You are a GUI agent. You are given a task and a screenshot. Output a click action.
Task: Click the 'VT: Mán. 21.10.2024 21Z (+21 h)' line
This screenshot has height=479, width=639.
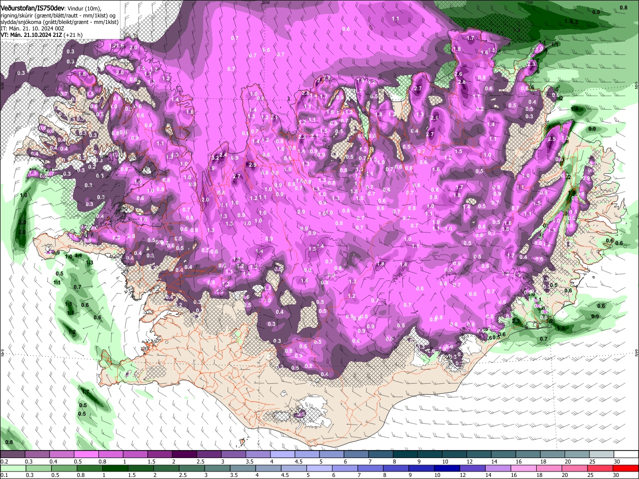click(x=41, y=35)
